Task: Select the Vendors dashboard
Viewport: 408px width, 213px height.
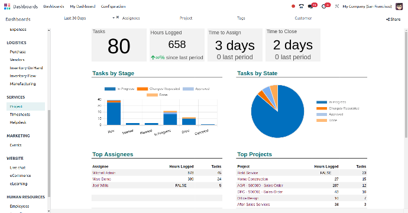Action: point(17,60)
